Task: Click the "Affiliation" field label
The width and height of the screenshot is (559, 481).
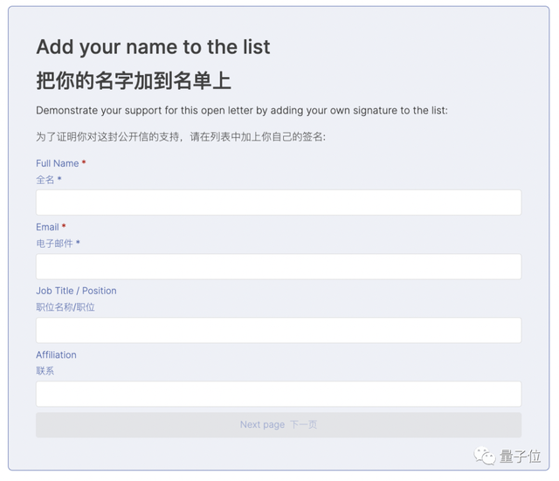Action: [x=56, y=354]
